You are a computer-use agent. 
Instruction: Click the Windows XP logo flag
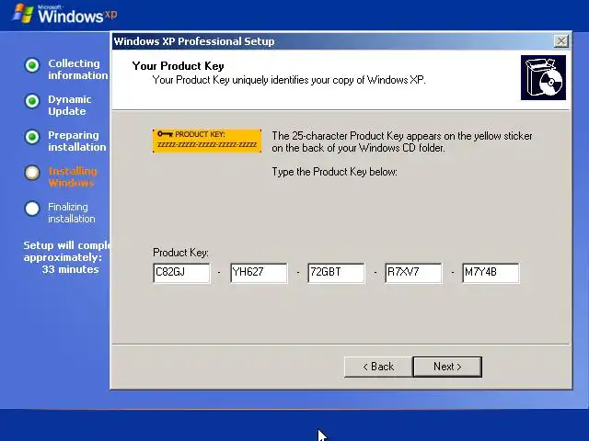coord(22,14)
